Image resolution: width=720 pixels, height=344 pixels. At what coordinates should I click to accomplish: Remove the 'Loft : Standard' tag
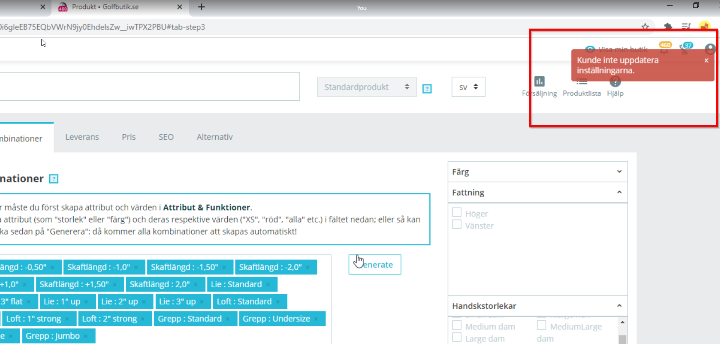(x=278, y=302)
